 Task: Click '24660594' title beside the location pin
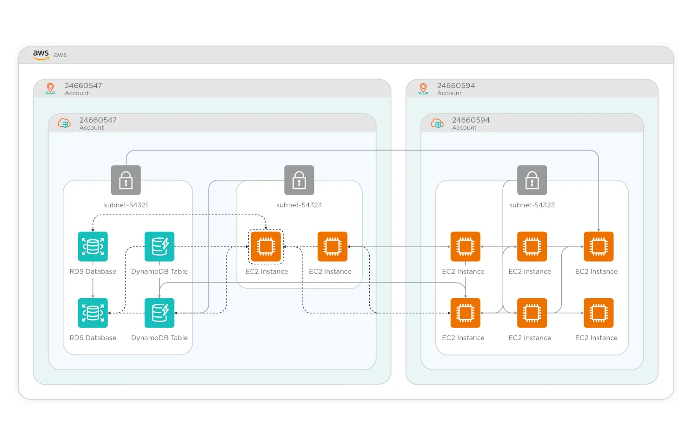tap(456, 85)
